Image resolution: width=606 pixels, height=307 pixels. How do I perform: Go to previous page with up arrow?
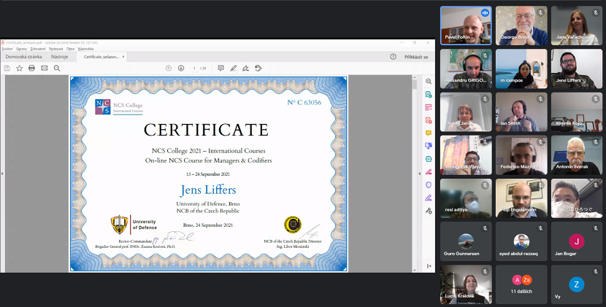point(169,69)
